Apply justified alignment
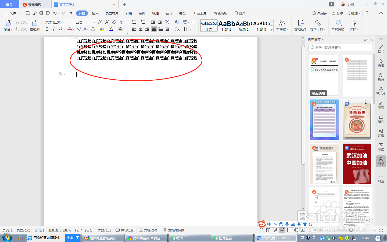Image resolution: width=387 pixels, height=242 pixels. [154, 29]
